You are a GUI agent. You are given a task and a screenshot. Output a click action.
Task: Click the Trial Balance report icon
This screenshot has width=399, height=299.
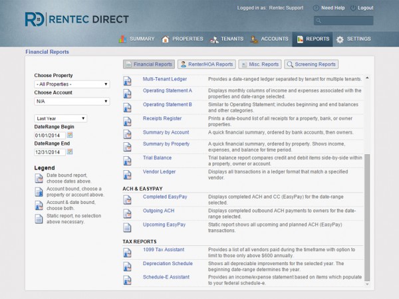click(x=127, y=161)
